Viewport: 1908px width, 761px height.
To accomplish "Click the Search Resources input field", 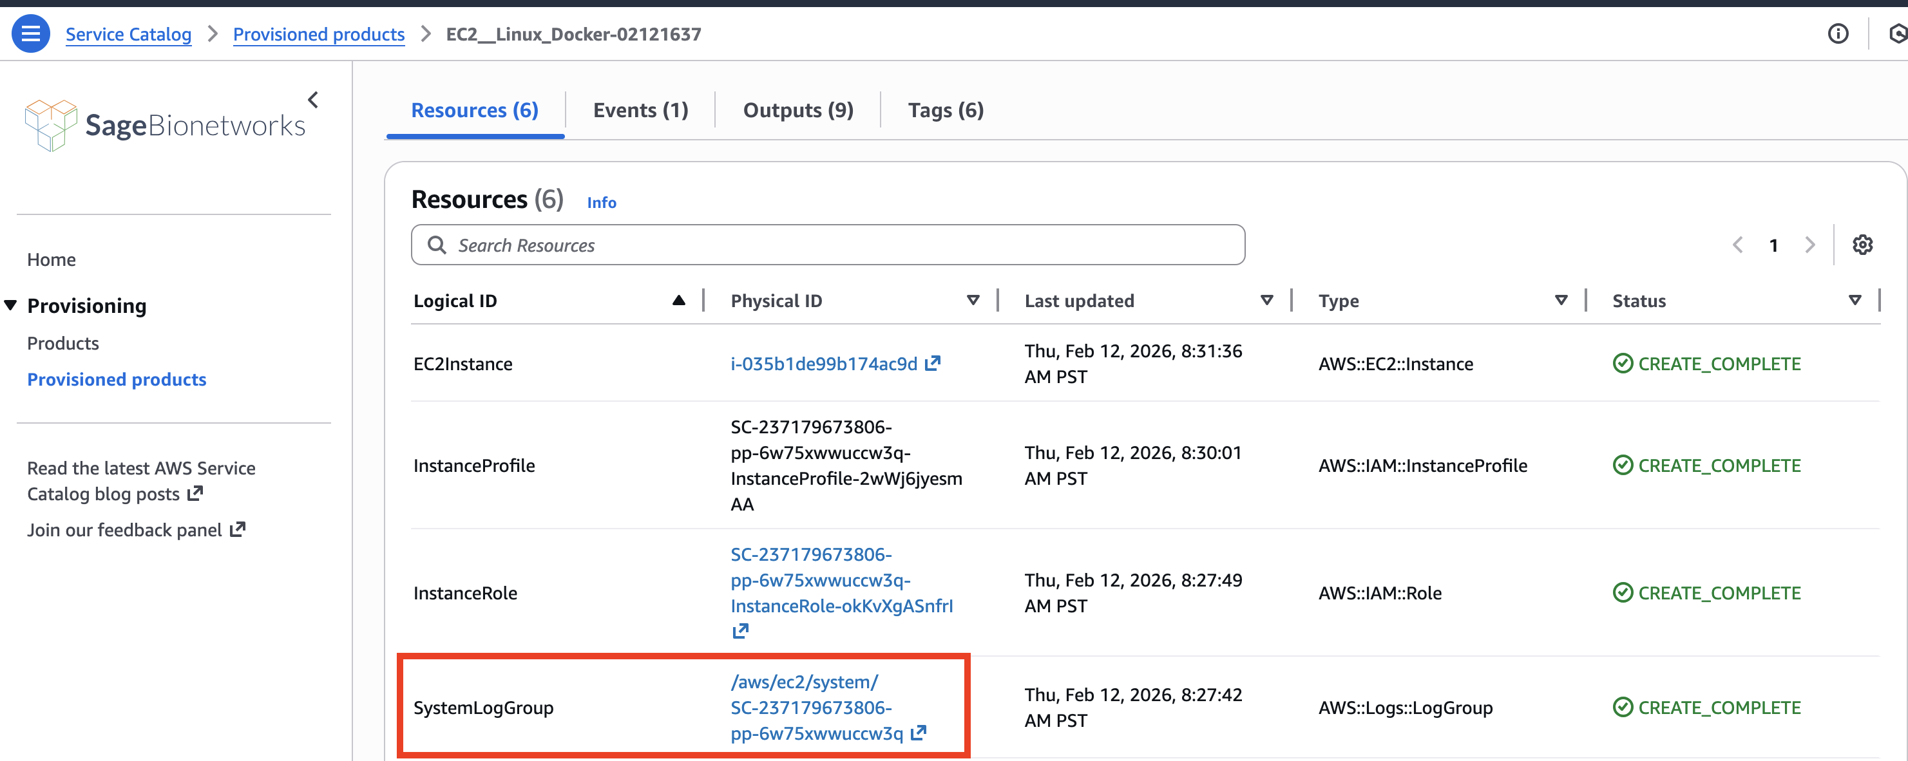I will [x=827, y=245].
